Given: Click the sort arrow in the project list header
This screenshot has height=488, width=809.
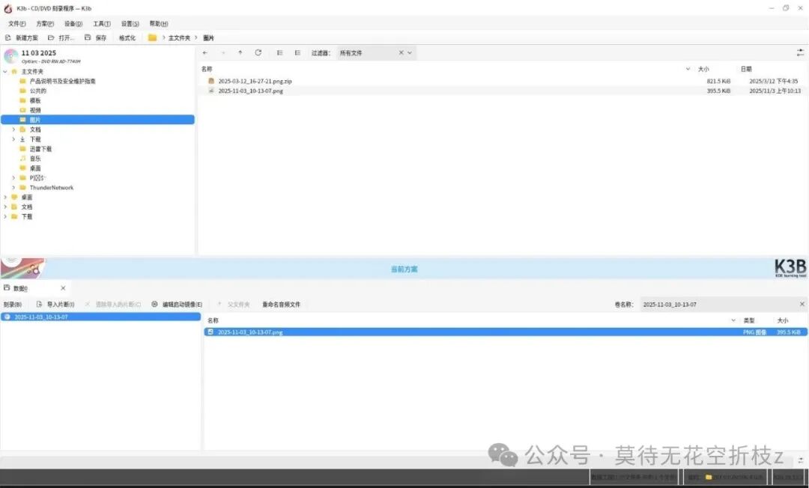Looking at the screenshot, I should click(x=733, y=320).
